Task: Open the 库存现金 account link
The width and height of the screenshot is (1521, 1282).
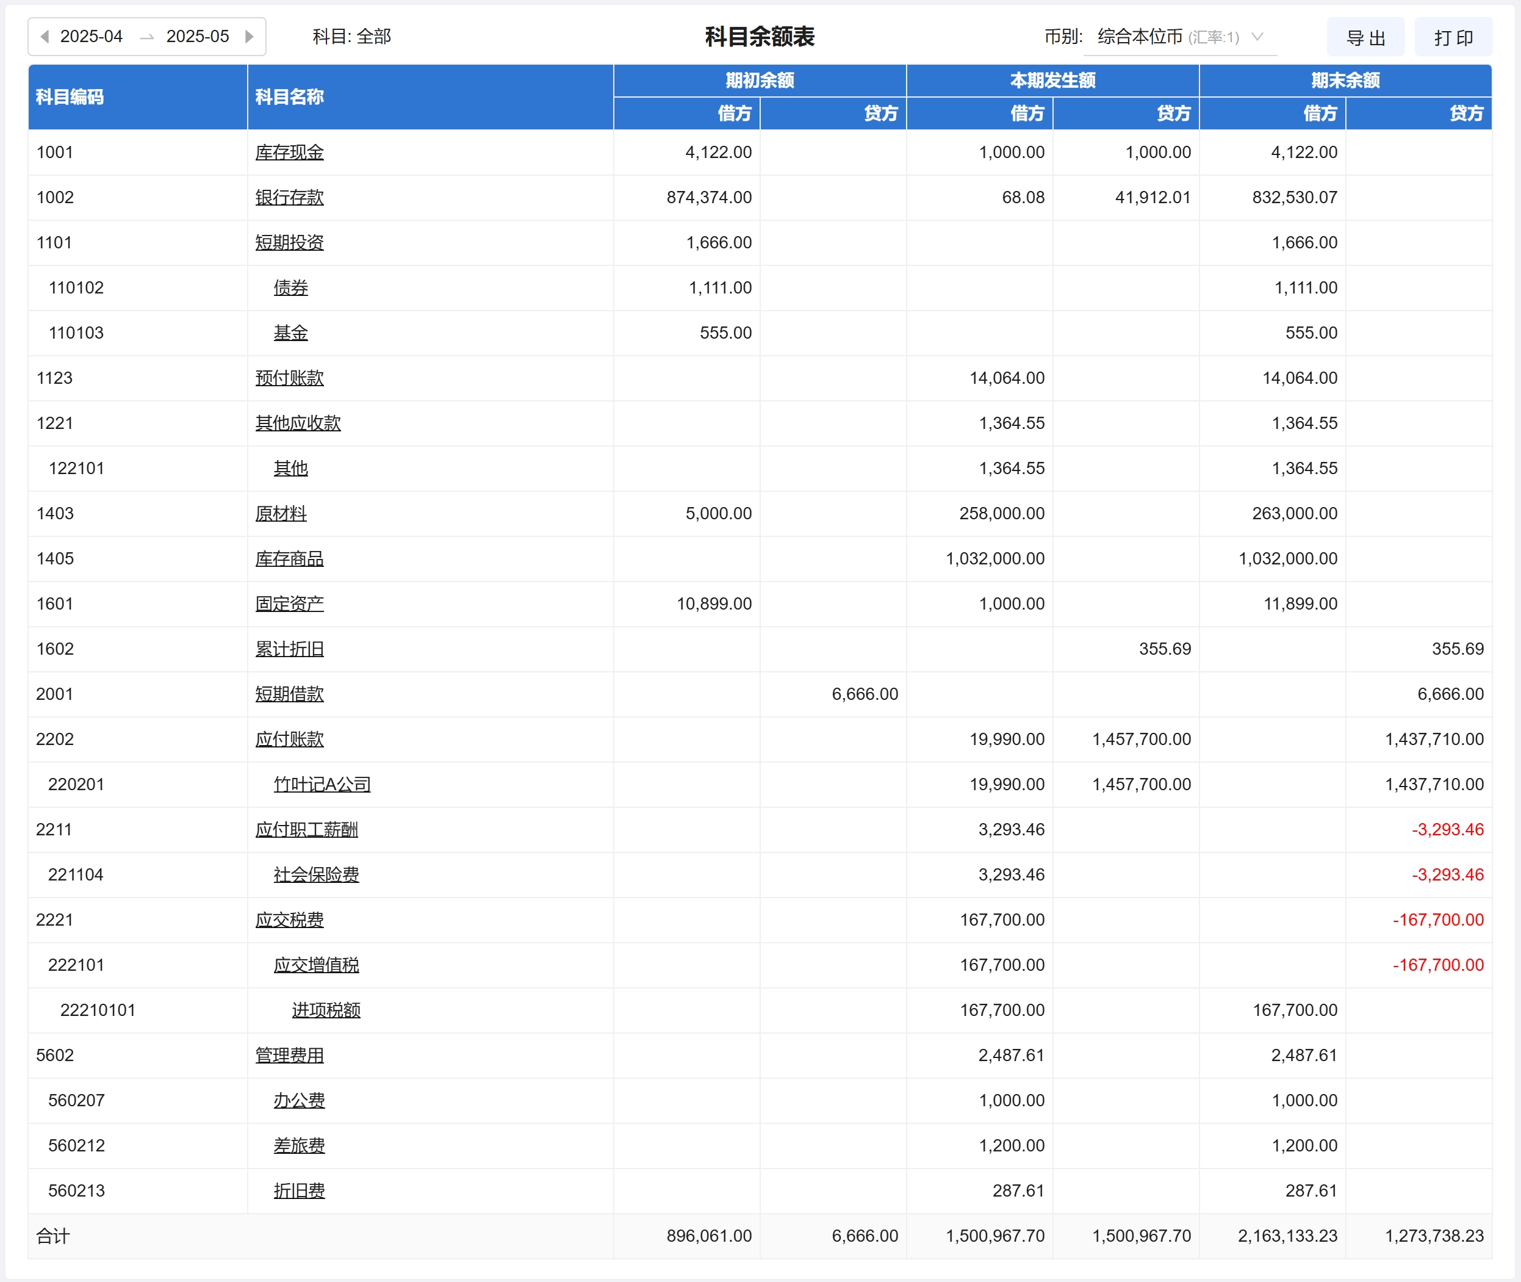Action: pyautogui.click(x=289, y=153)
